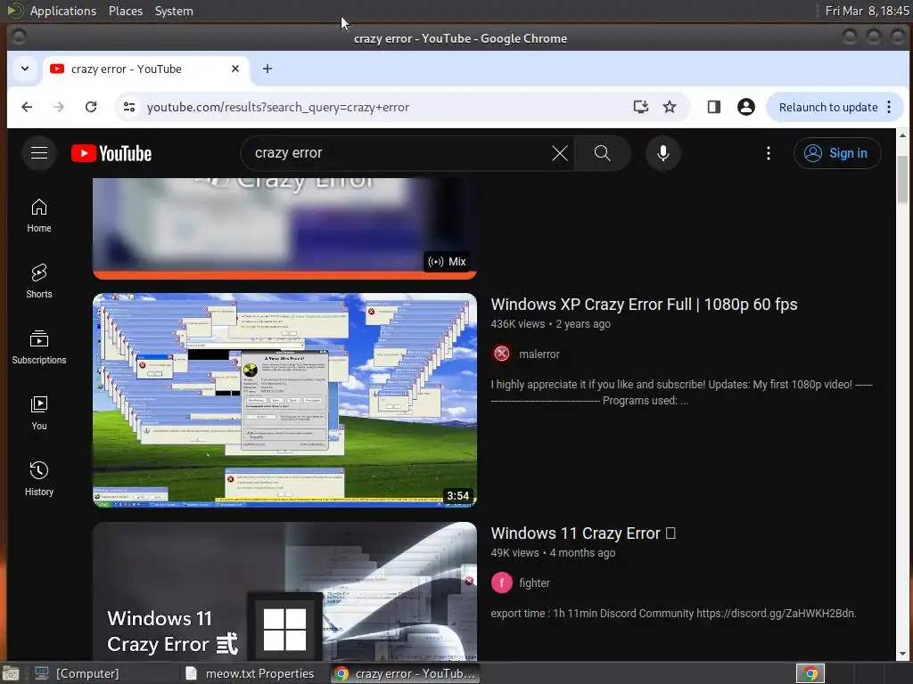The width and height of the screenshot is (913, 684).
Task: Click the show desktop icon in taskbar
Action: [11, 673]
